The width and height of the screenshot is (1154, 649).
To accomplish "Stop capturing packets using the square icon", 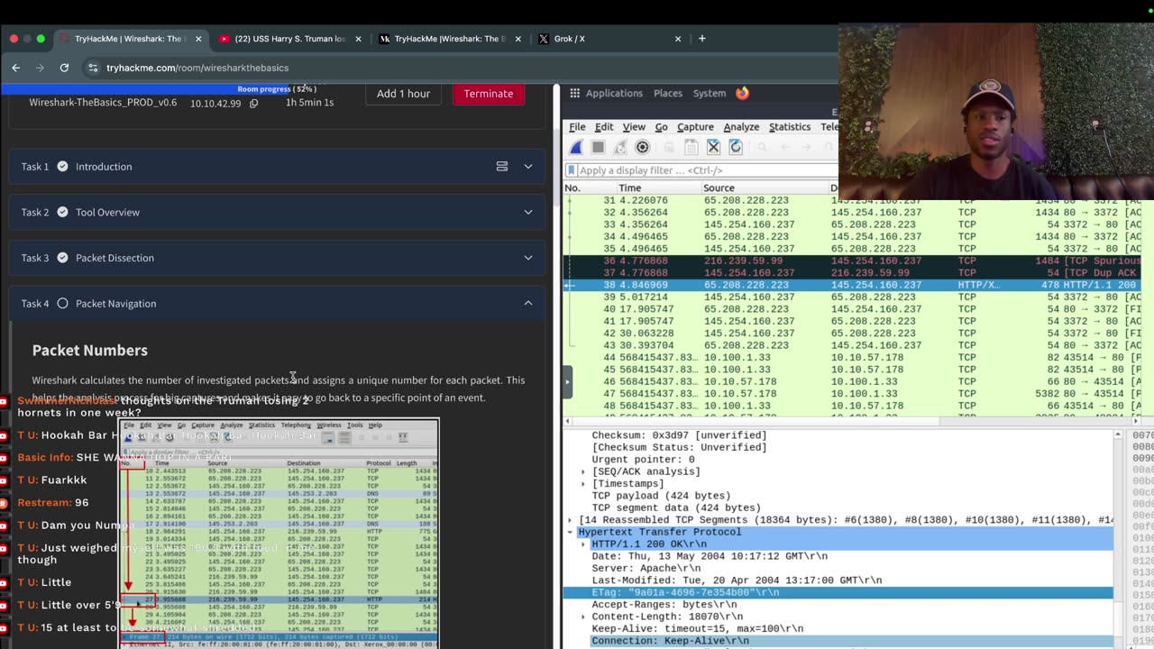I will [598, 147].
